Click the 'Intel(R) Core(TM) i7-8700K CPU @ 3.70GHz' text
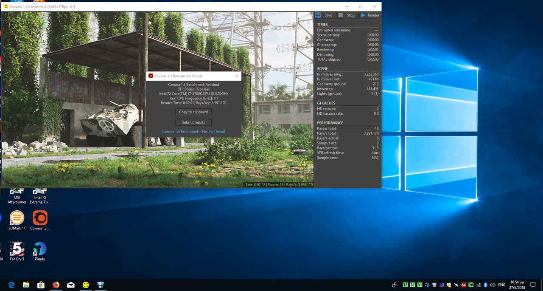543x291 pixels. pyautogui.click(x=193, y=93)
